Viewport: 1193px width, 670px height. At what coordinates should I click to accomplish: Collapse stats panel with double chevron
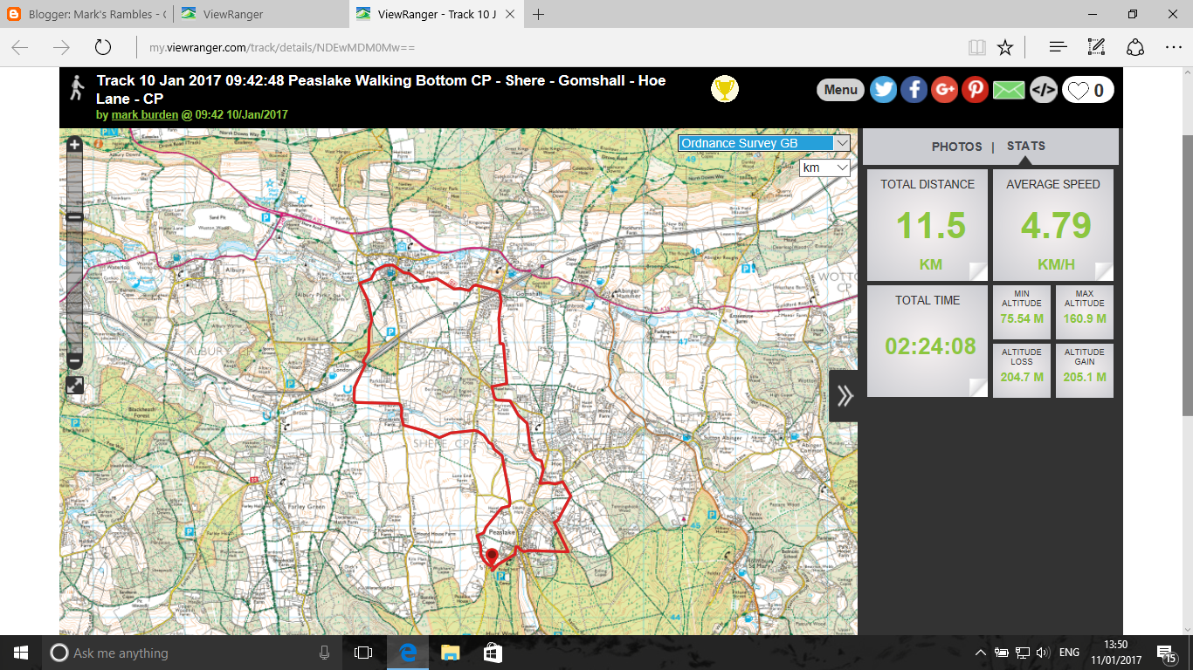(x=844, y=396)
